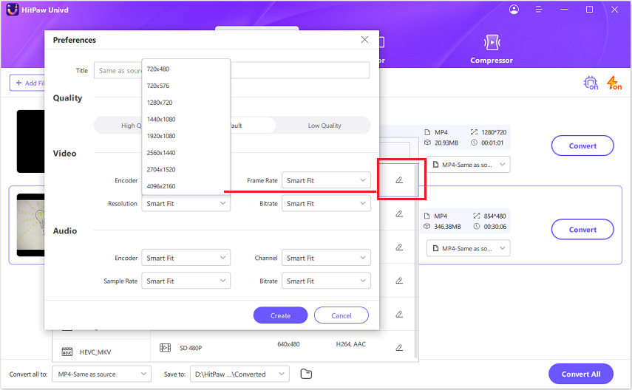
Task: Open the Sample Rate dropdown
Action: click(186, 281)
